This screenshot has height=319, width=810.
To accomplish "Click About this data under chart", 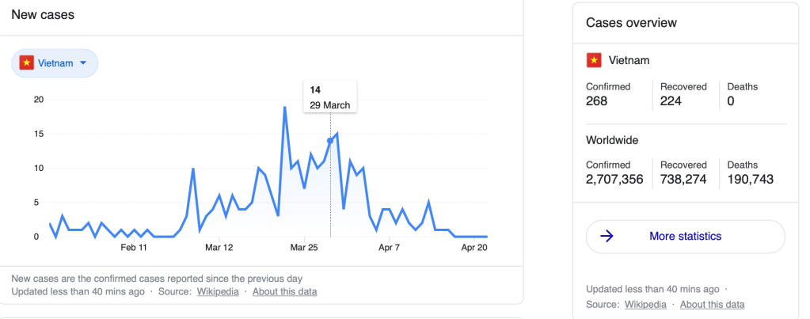I will click(284, 291).
